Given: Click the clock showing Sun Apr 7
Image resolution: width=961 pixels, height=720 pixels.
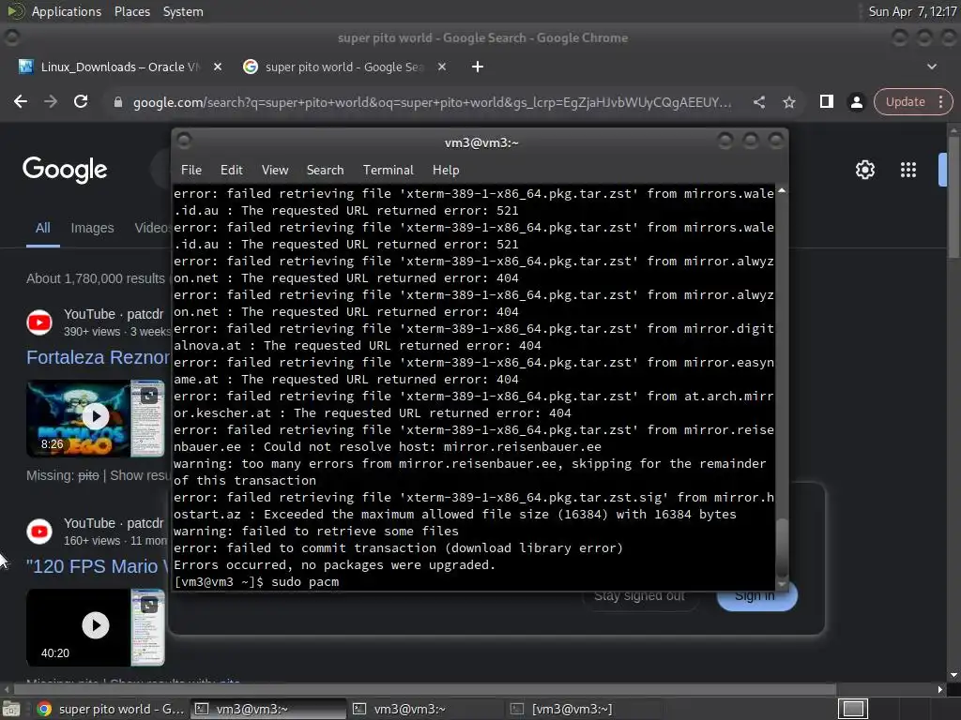Looking at the screenshot, I should click(x=912, y=11).
